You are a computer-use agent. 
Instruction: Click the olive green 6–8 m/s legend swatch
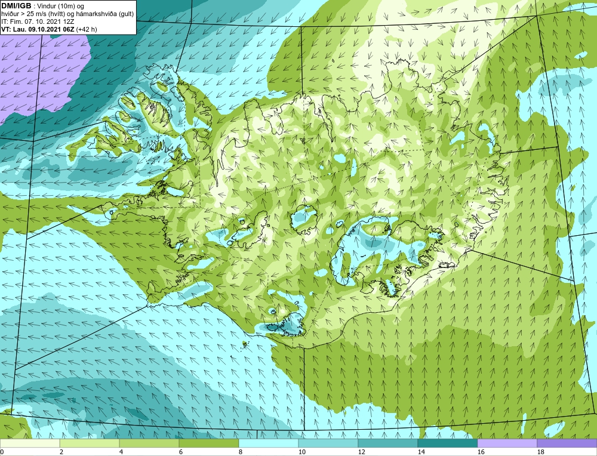tap(208, 443)
